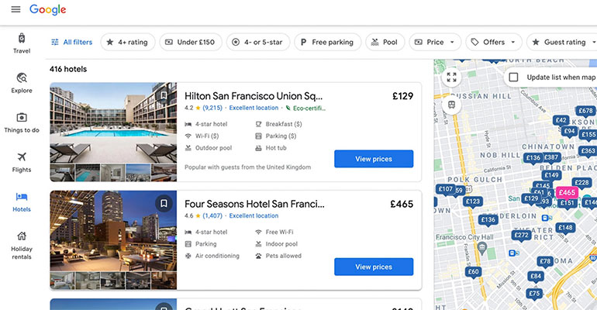
Task: Open Holiday rentals in sidebar
Action: (x=22, y=246)
